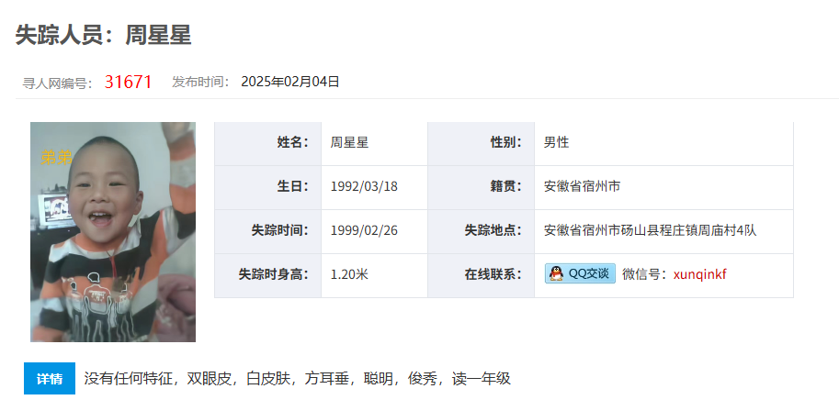Click the 姓名 label cell
This screenshot has width=839, height=411.
(292, 142)
